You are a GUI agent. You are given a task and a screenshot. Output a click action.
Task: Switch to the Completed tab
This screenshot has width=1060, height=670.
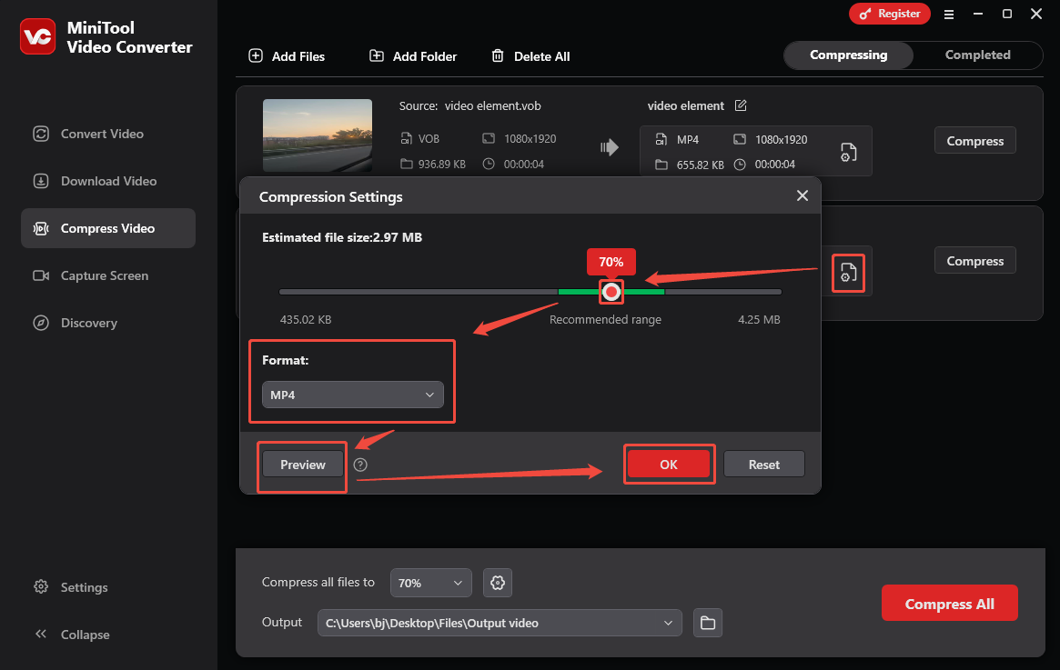pyautogui.click(x=977, y=55)
